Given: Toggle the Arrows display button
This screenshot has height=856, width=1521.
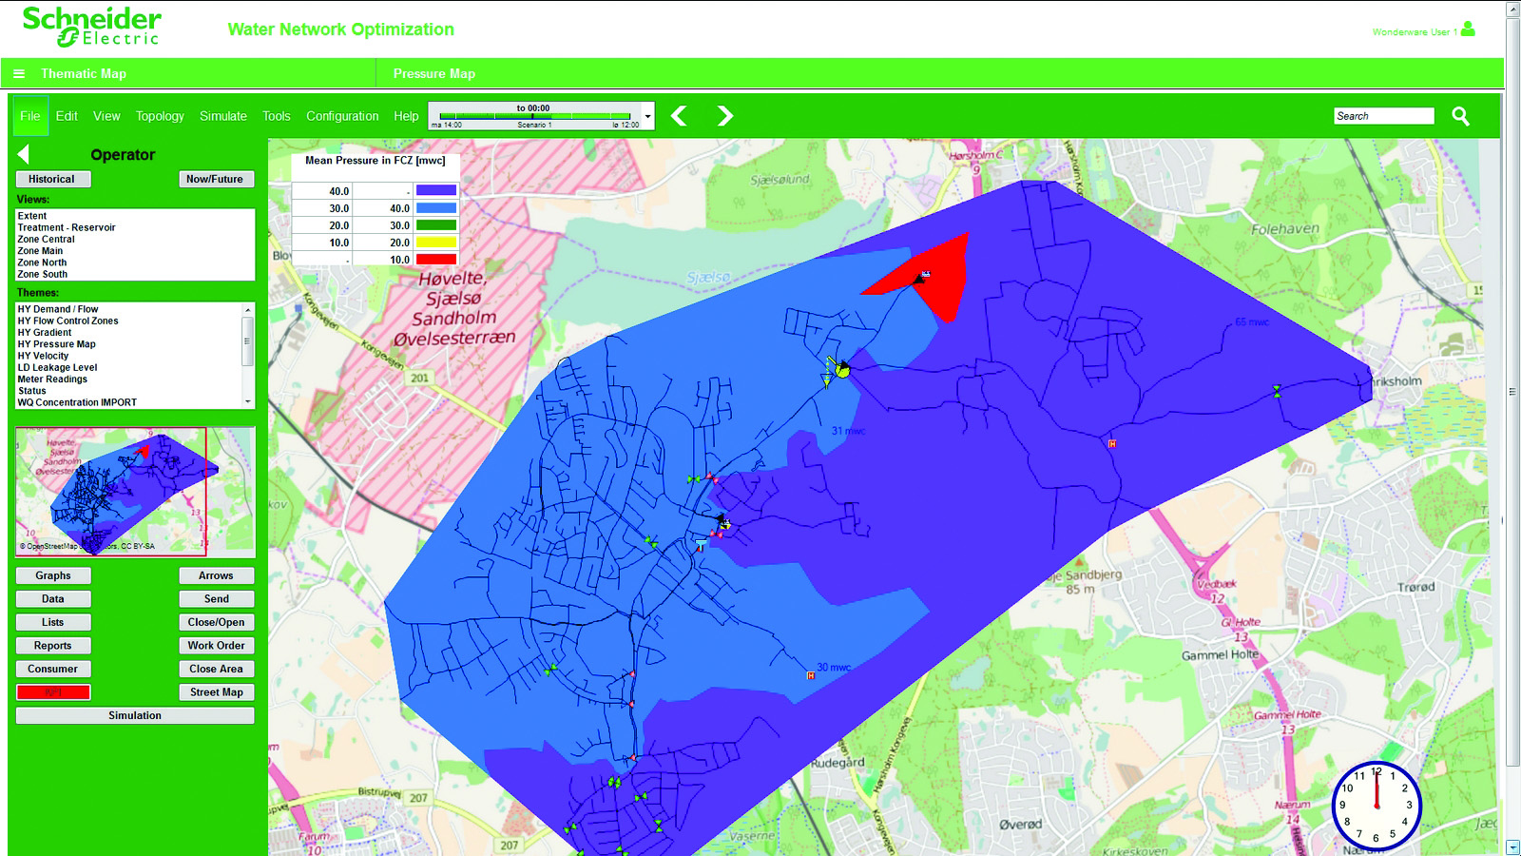Looking at the screenshot, I should click(216, 575).
